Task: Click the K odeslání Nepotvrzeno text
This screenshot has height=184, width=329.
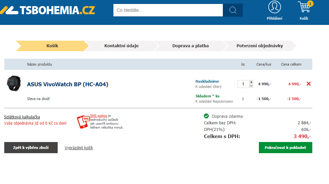Action: [214, 101]
